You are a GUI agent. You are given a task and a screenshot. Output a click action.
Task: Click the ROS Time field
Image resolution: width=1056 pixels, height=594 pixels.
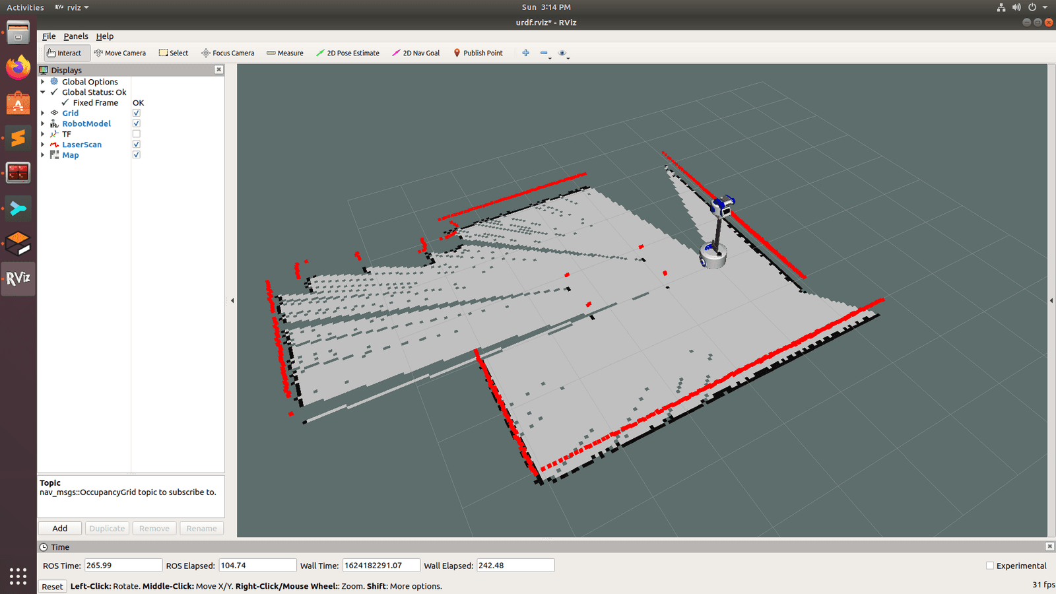[x=123, y=566]
